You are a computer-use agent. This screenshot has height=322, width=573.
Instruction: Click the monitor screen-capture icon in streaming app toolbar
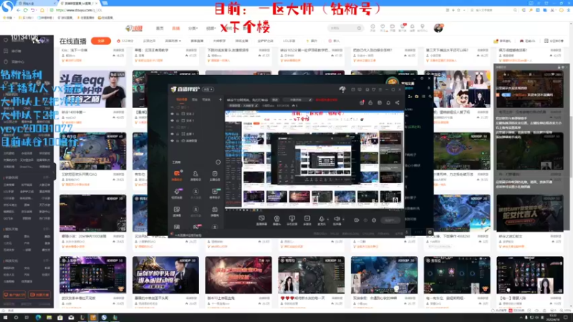(261, 218)
